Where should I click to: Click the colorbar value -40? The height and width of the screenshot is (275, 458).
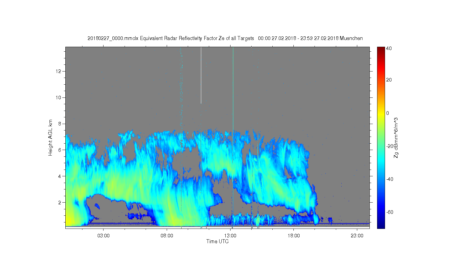click(x=390, y=179)
